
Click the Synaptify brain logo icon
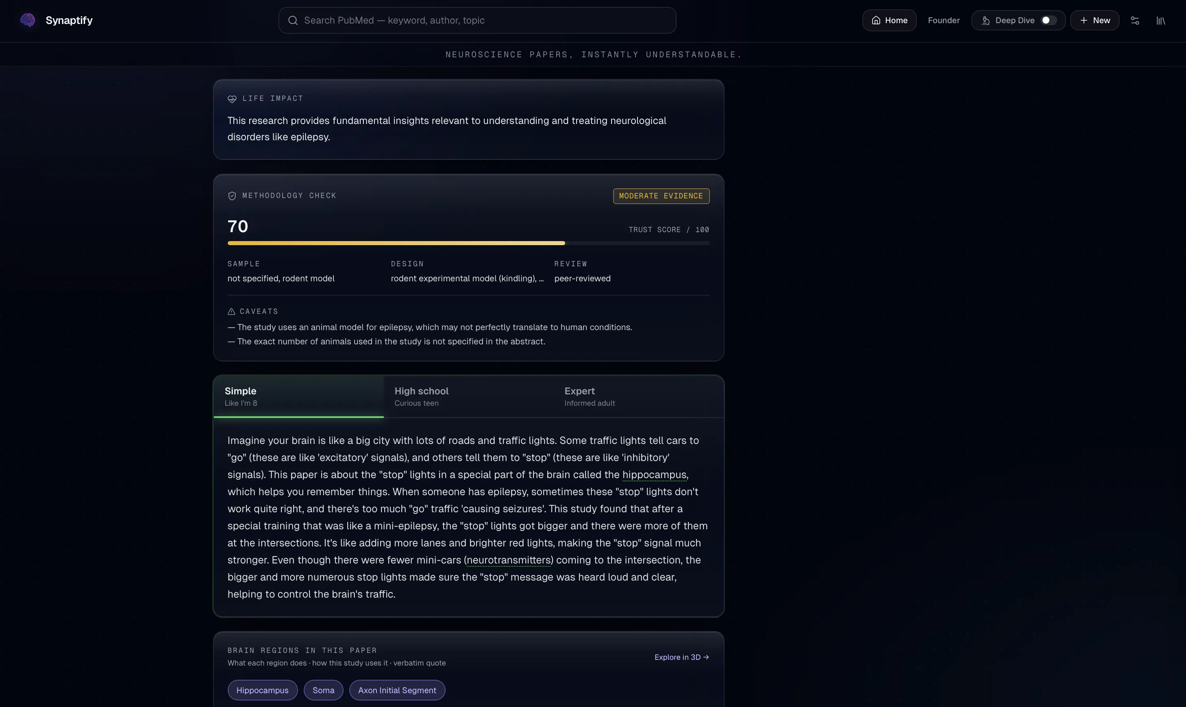(28, 20)
